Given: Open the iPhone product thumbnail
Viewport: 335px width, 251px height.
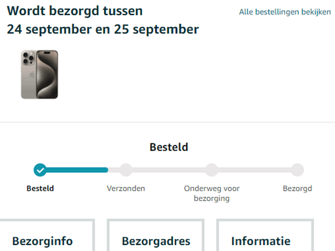Looking at the screenshot, I should [40, 75].
